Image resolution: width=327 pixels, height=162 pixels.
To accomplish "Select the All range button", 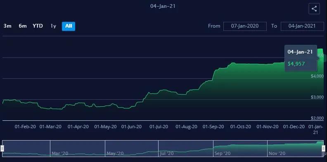I will tap(69, 26).
